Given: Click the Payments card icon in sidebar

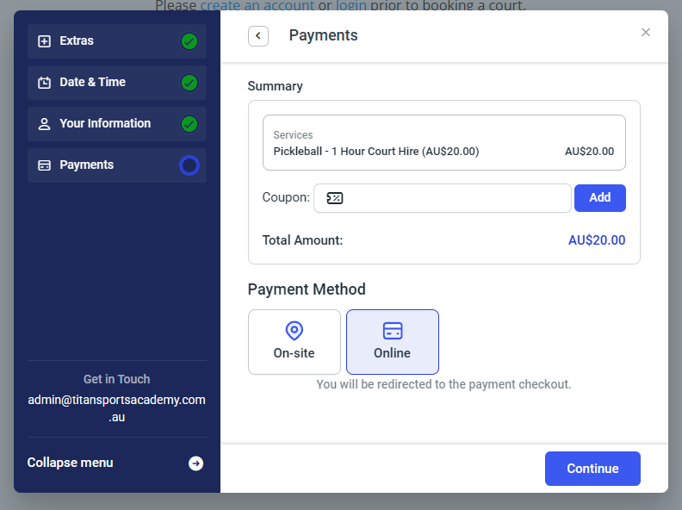Looking at the screenshot, I should (x=45, y=165).
